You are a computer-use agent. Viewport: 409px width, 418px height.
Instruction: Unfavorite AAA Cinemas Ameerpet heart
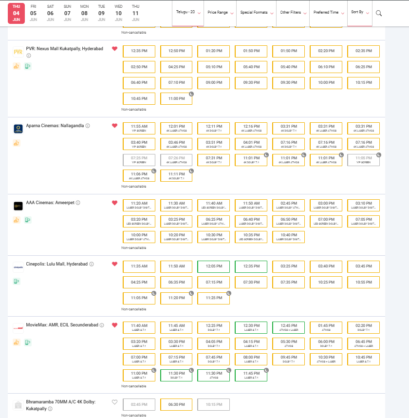[114, 203]
